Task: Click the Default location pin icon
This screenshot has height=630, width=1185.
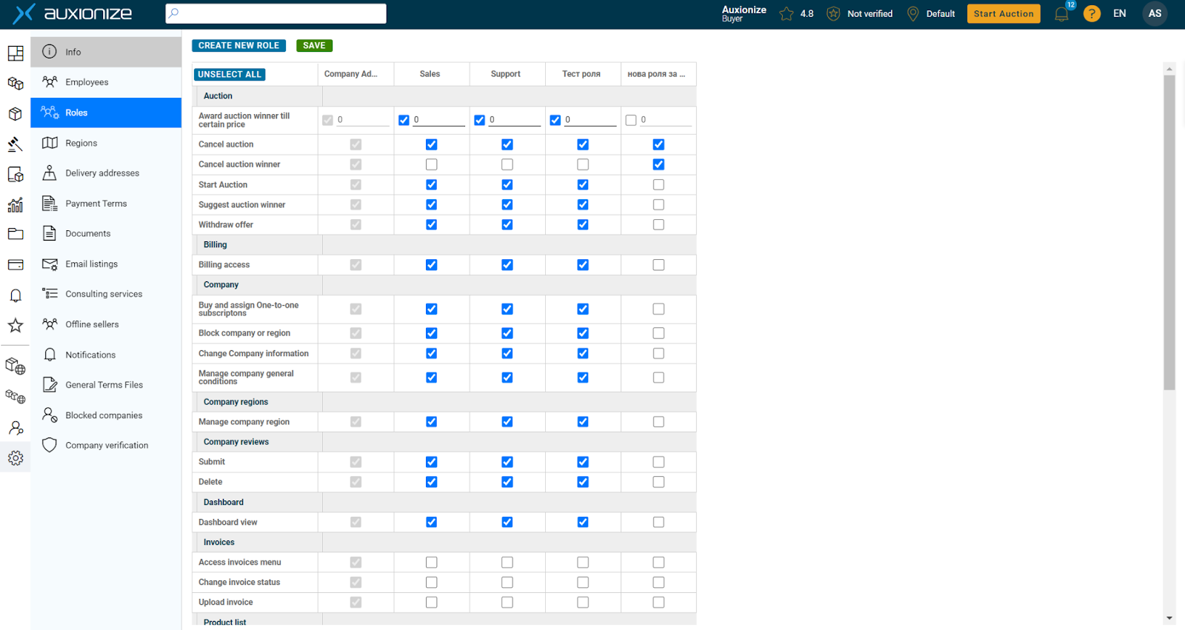Action: [913, 13]
